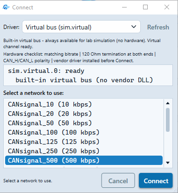The width and height of the screenshot is (178, 193).
Task: Click 'built-in virtual bus (no vendor DLL)' text
Action: coord(84,80)
